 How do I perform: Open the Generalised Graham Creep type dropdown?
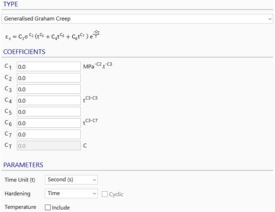pyautogui.click(x=137, y=19)
